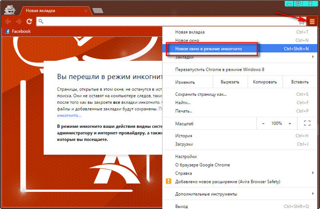Image resolution: width=320 pixels, height=209 pixels.
Task: Click the search magnifier in address bar
Action: pos(41,21)
